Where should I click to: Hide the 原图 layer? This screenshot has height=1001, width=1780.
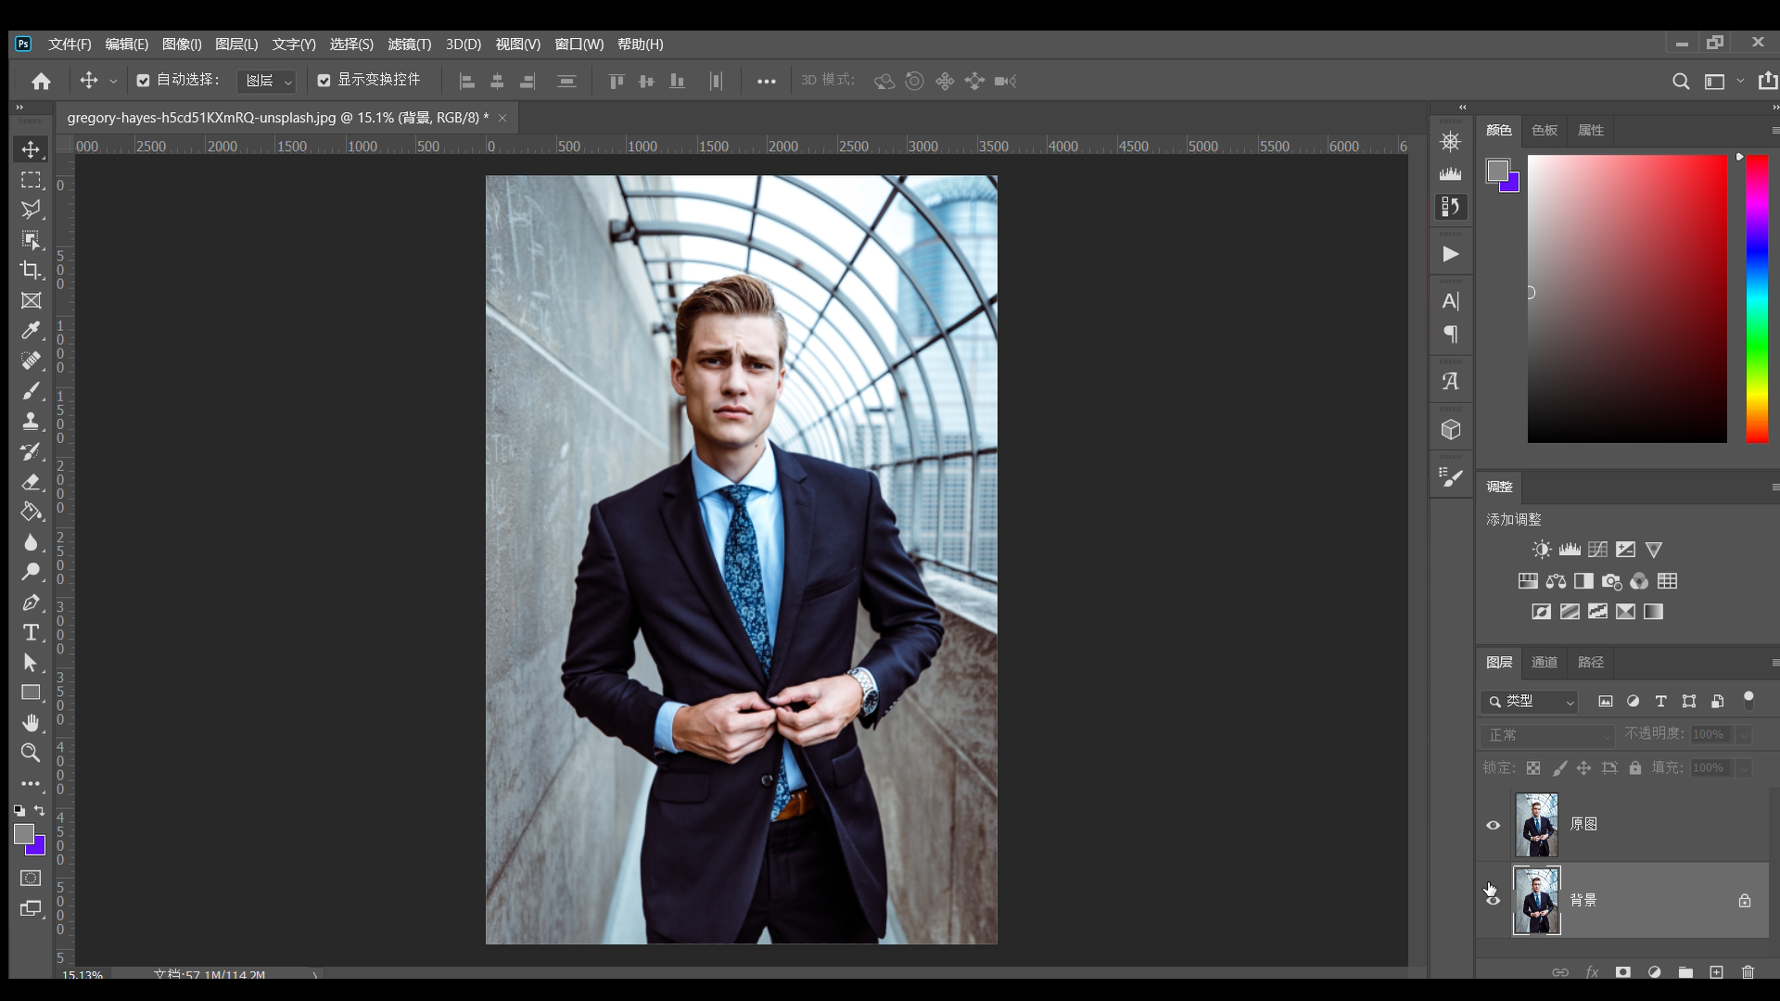click(x=1493, y=825)
